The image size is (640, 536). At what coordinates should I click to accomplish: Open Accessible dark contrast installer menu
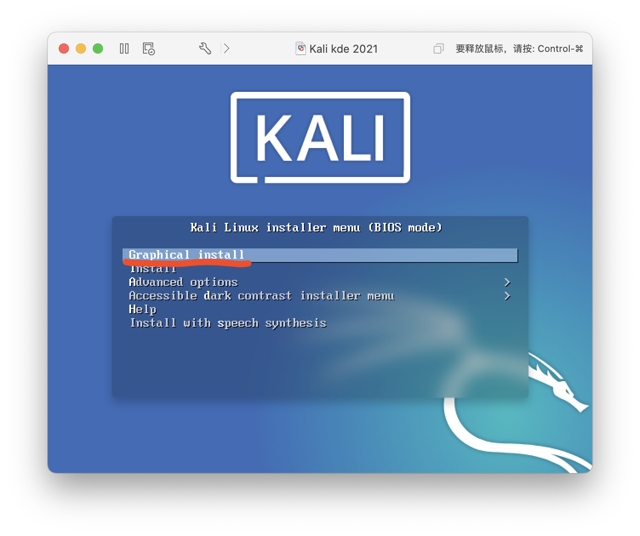[262, 296]
